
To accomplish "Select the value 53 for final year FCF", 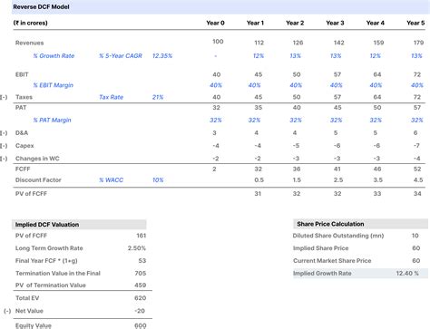I will pos(142,261).
